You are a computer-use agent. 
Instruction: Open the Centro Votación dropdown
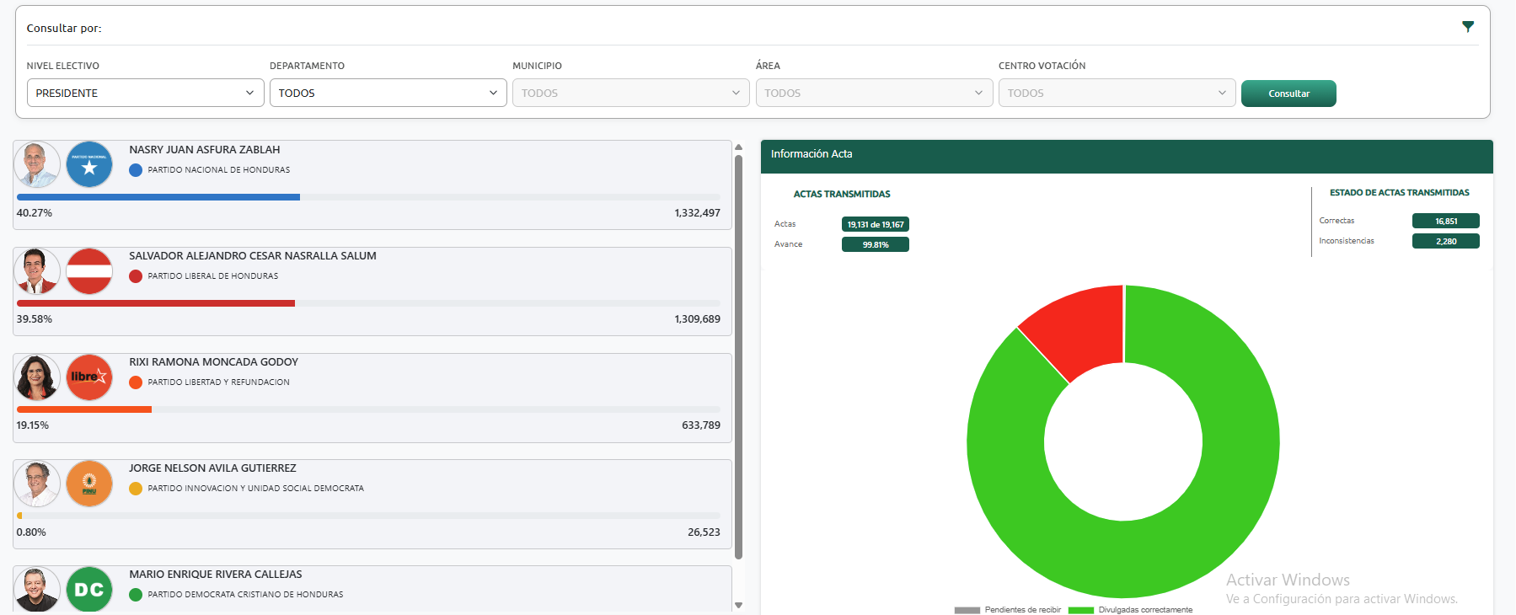(1117, 93)
